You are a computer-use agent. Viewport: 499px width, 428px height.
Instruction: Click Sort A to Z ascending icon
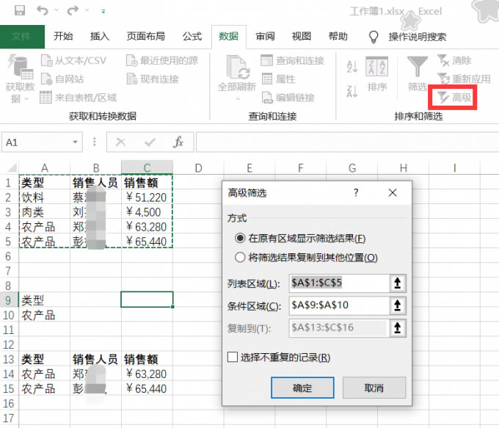[352, 67]
